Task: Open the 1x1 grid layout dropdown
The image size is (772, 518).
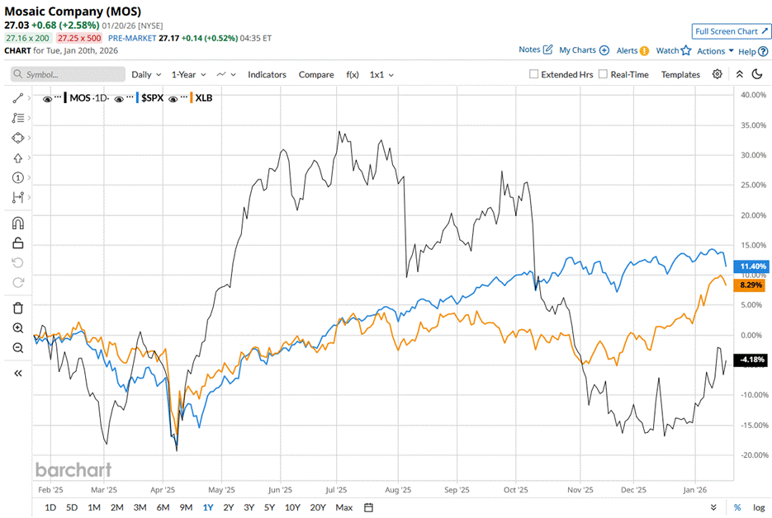Action: pos(381,74)
